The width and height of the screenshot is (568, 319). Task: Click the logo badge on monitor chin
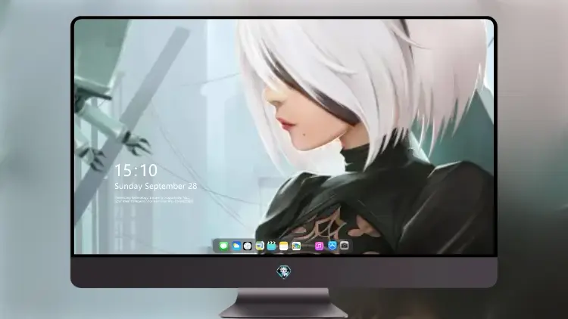pos(284,272)
